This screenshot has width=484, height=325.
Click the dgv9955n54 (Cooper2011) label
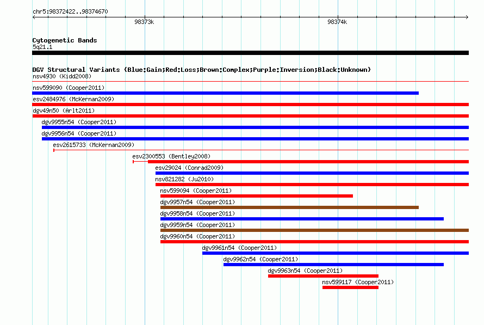pos(79,122)
